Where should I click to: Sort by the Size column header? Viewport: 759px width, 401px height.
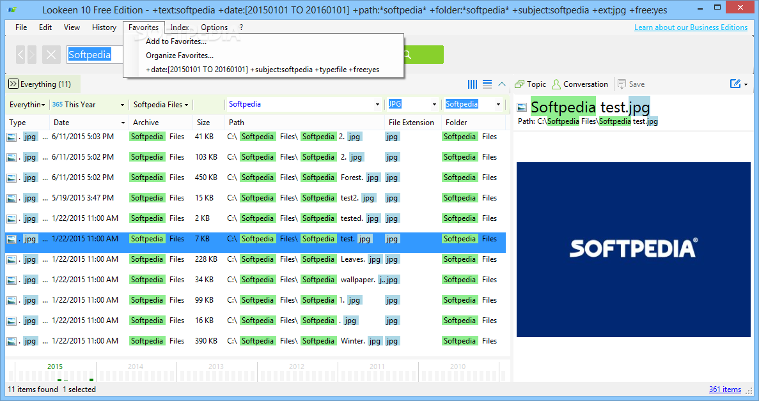208,123
